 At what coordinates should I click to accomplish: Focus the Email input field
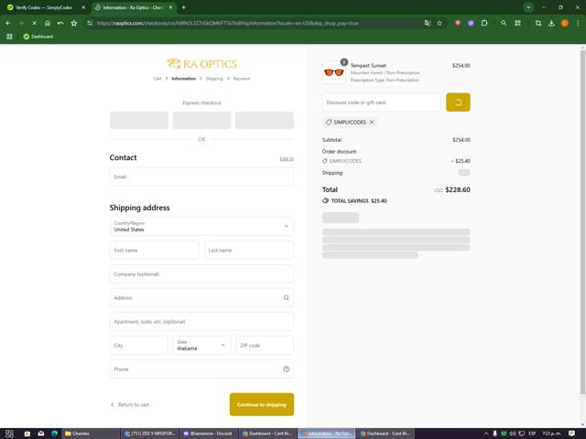click(x=201, y=177)
